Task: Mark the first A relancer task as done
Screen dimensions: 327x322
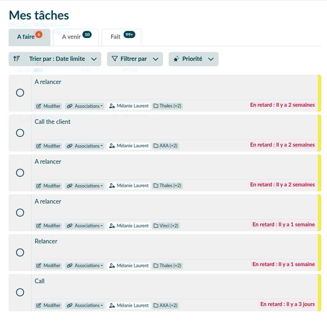Action: point(20,93)
